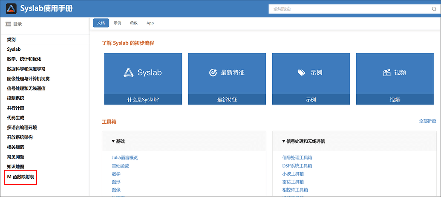Click the tag icon on 示例 card

301,72
